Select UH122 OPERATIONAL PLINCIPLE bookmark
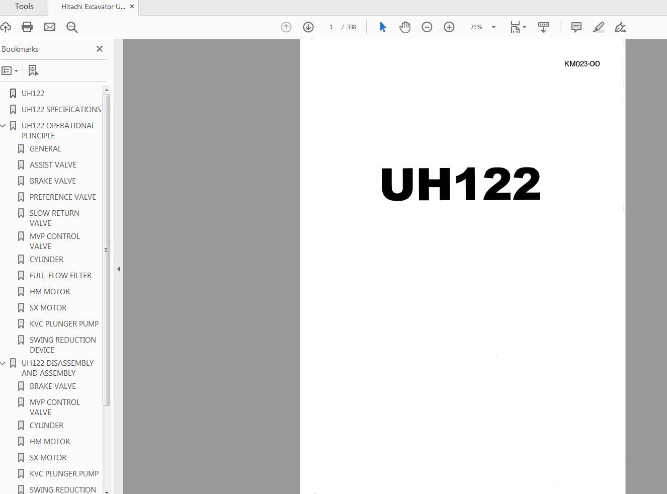 coord(58,131)
